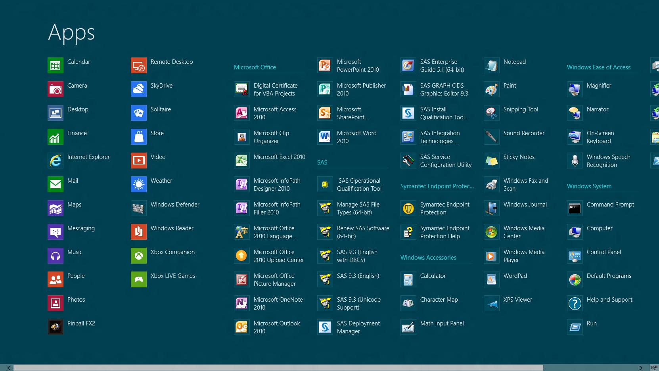Open the Photos app icon

[x=56, y=303]
